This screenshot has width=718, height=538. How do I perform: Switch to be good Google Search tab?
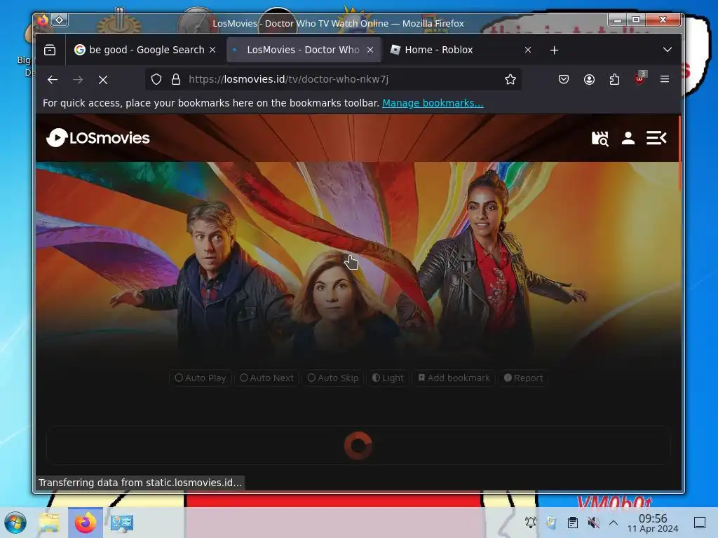146,50
